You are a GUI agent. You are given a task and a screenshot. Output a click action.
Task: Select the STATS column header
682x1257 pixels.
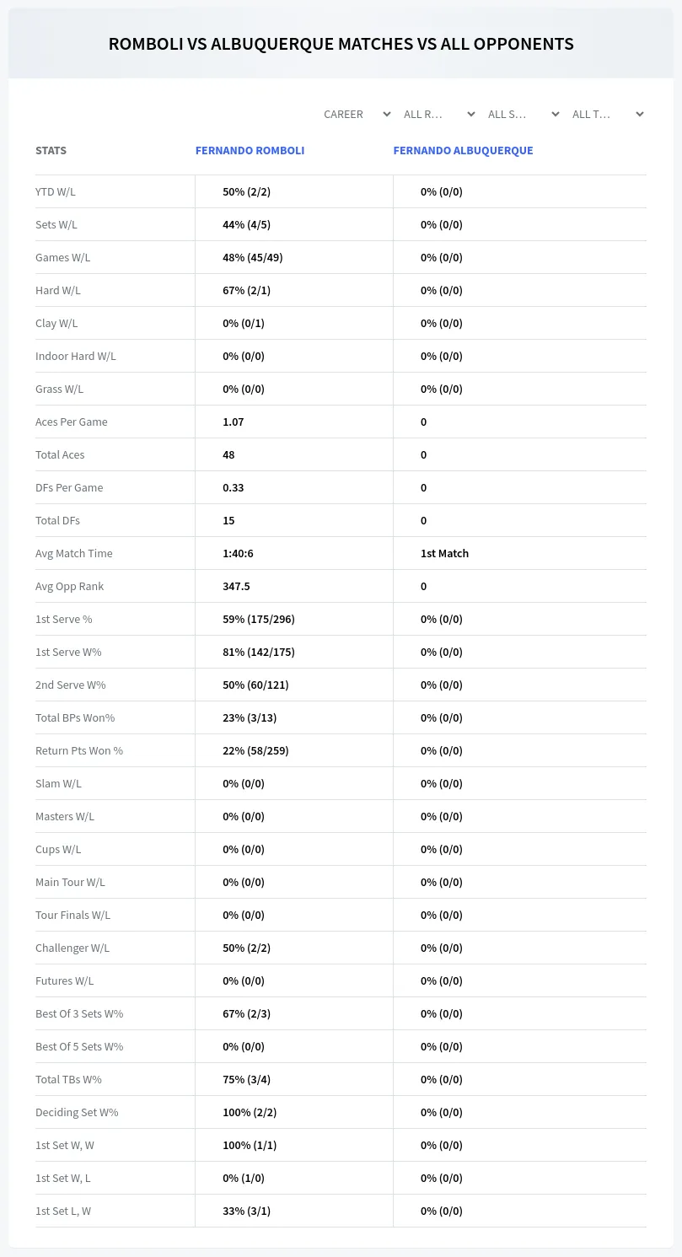[51, 150]
